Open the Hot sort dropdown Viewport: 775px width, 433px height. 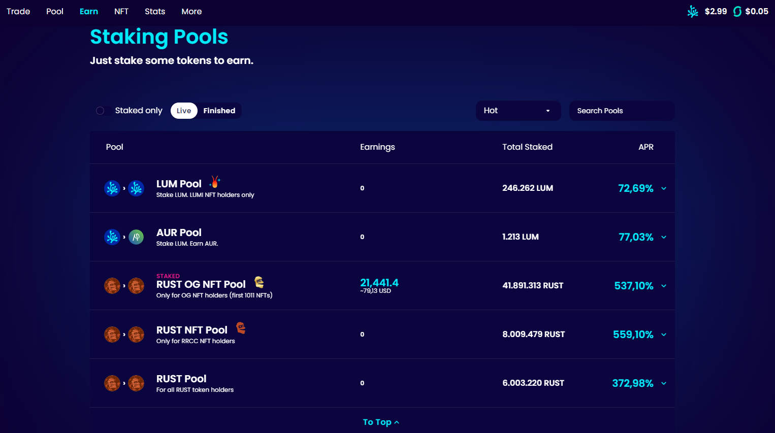(x=518, y=111)
